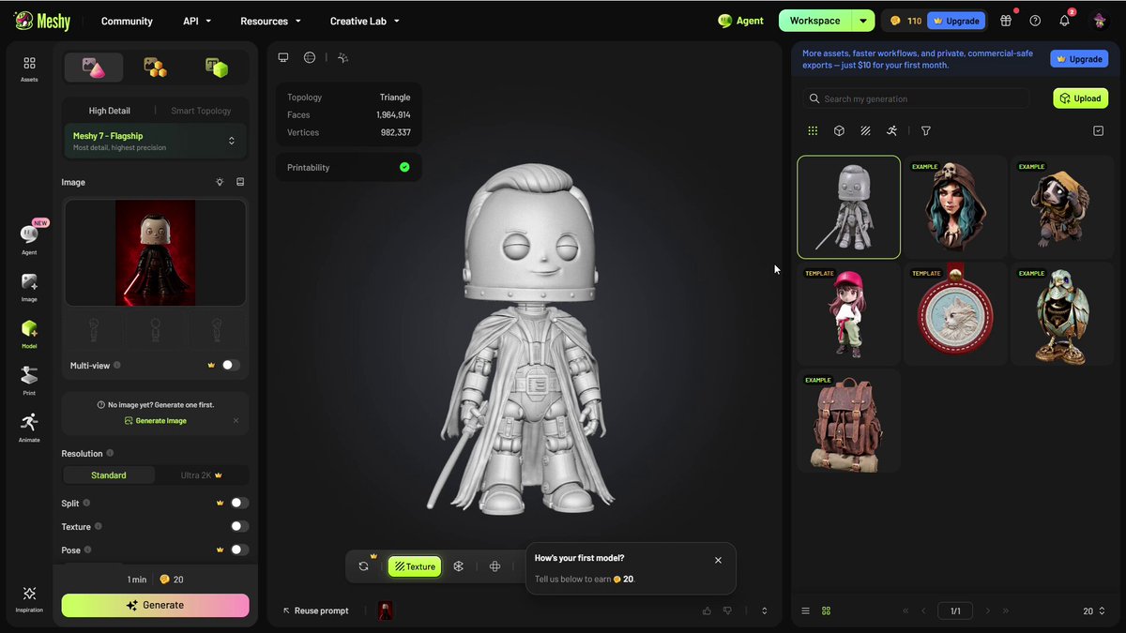Open the Inspiration sidebar item

tap(29, 599)
